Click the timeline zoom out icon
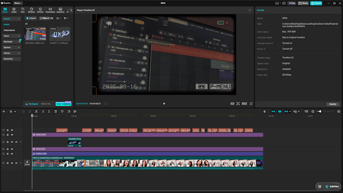The image size is (343, 193). pos(313,111)
